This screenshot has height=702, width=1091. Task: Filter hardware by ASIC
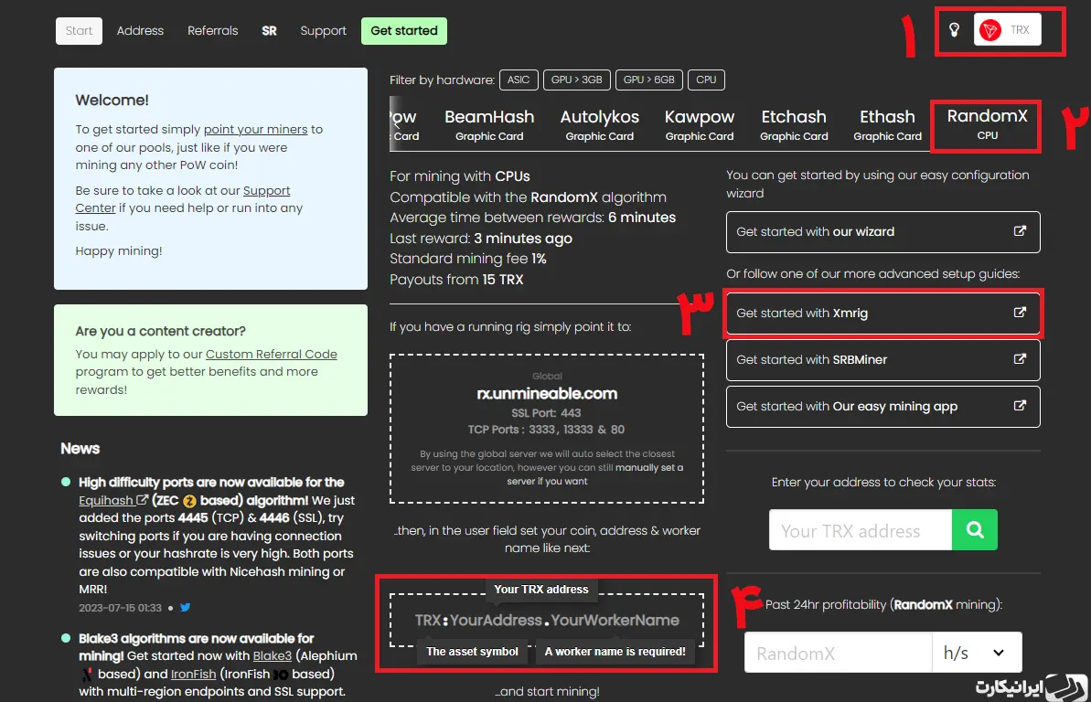[x=519, y=80]
